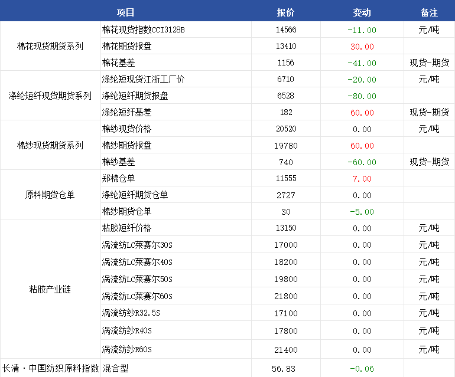Select the 涡流纺LC莱赛尔40S row label
This screenshot has width=455, height=377.
pos(137,262)
